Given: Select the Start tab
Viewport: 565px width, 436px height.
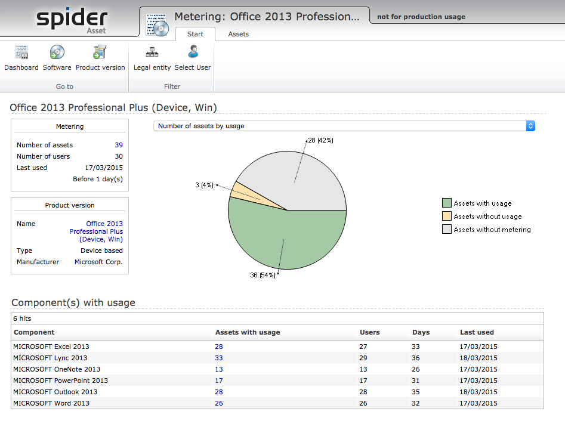Looking at the screenshot, I should [195, 34].
